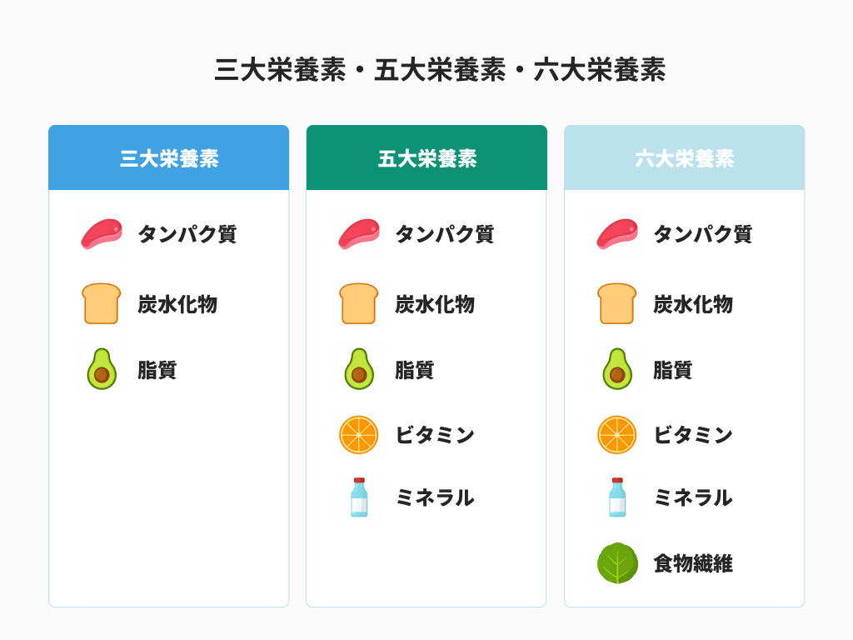
Task: Click the orange slice icon in 五大栄養素 column
Action: pos(359,435)
